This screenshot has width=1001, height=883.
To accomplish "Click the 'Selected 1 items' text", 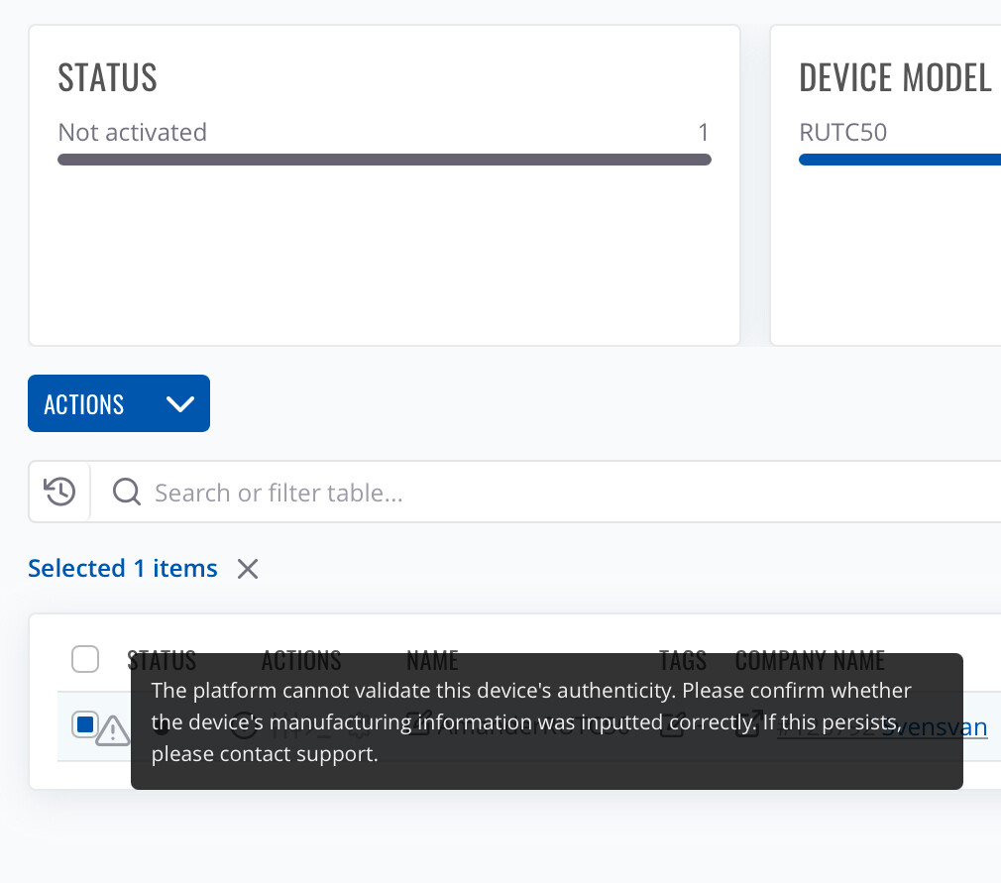I will pos(123,568).
